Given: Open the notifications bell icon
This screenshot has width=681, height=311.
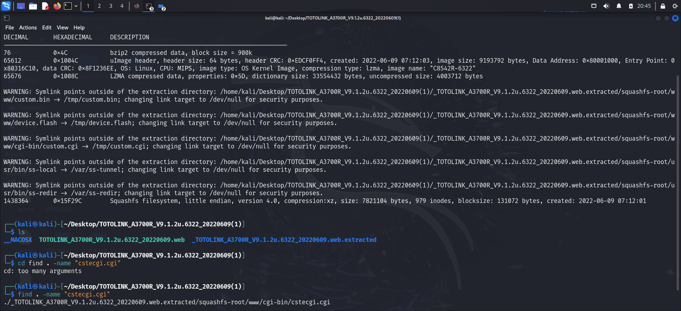Looking at the screenshot, I should (x=619, y=6).
